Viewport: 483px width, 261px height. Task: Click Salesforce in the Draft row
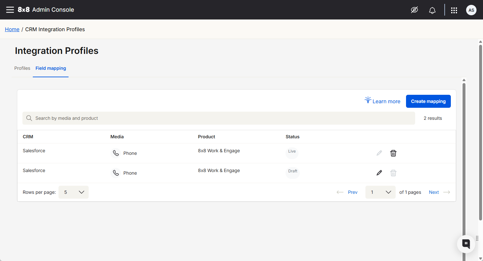34,170
